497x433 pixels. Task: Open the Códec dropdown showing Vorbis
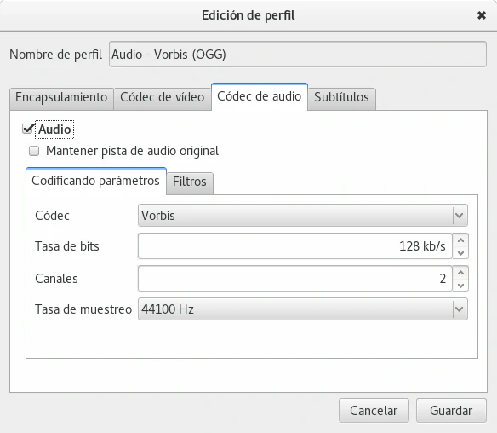pyautogui.click(x=303, y=216)
